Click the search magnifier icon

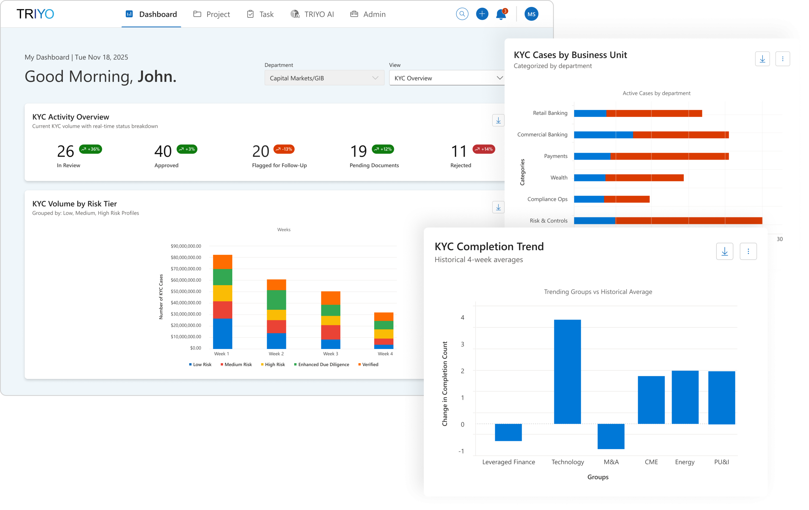462,14
